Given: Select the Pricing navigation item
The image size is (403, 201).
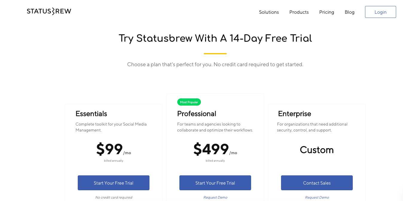Looking at the screenshot, I should 326,12.
